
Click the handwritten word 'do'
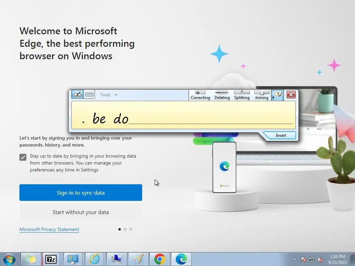tap(121, 118)
